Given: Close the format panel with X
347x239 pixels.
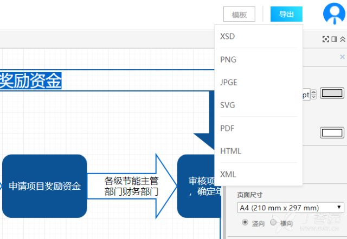Looking at the screenshot, I should (342, 57).
